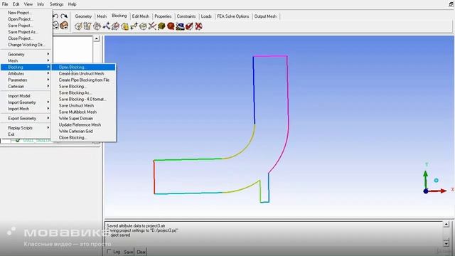Click the cyan isometric circle on the triad
455x256 pixels.
436,180
